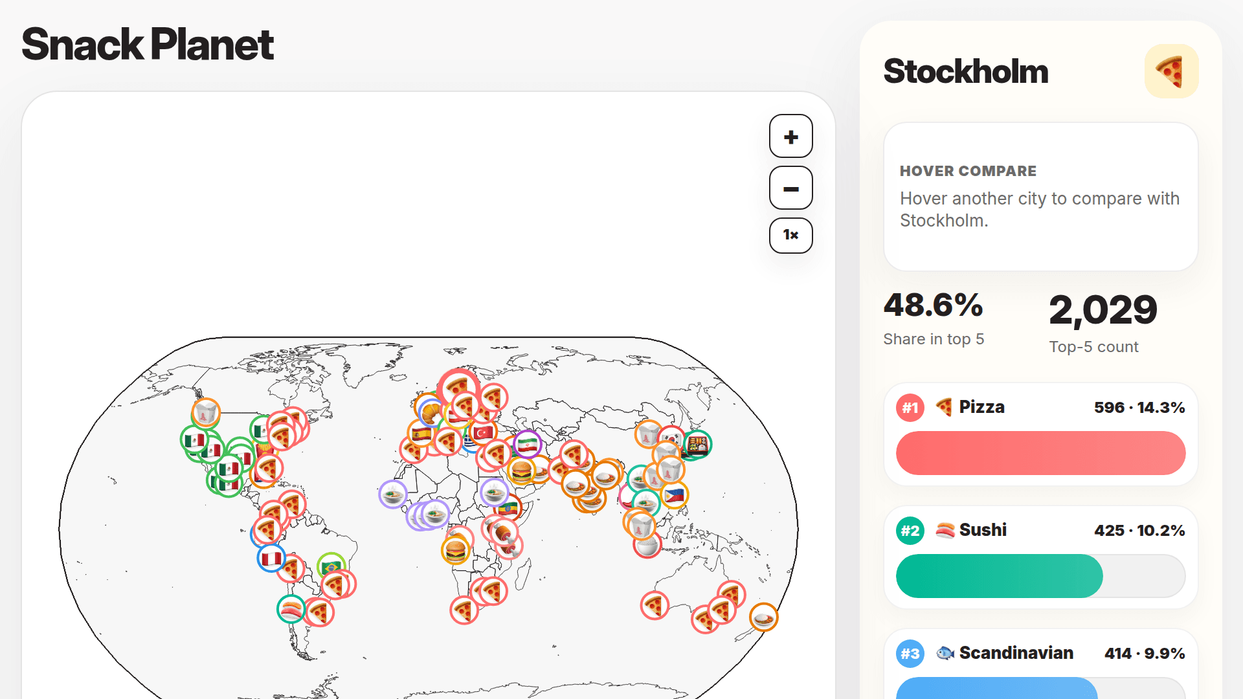Select the Turkey flag marker
The height and width of the screenshot is (699, 1243).
(x=484, y=432)
